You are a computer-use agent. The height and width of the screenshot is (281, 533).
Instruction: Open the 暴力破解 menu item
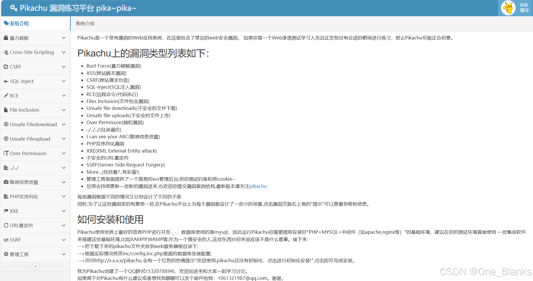pos(35,38)
